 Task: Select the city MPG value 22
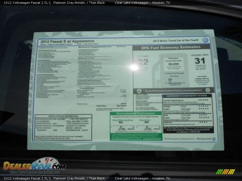[143, 62]
